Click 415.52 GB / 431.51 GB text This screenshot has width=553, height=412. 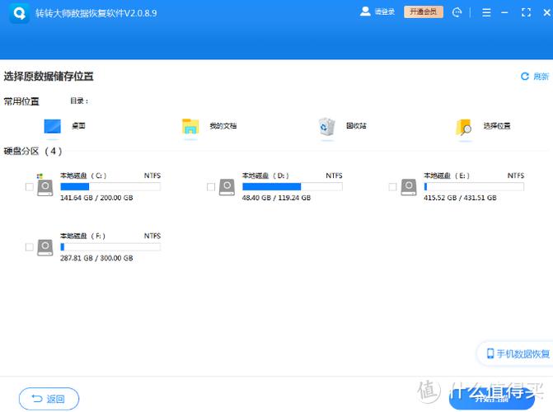click(x=460, y=198)
